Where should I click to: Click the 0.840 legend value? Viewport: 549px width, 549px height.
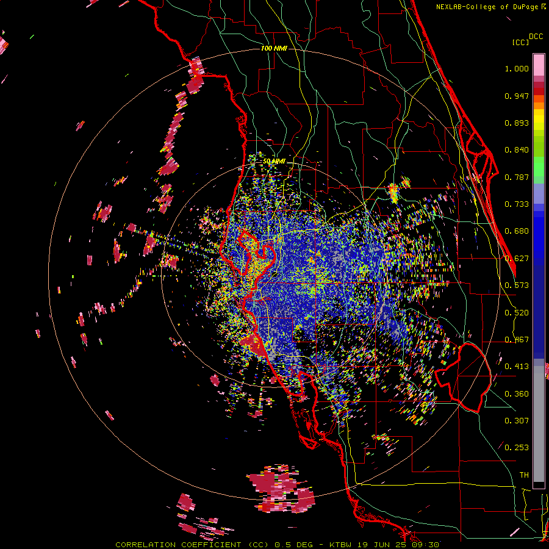pyautogui.click(x=517, y=150)
